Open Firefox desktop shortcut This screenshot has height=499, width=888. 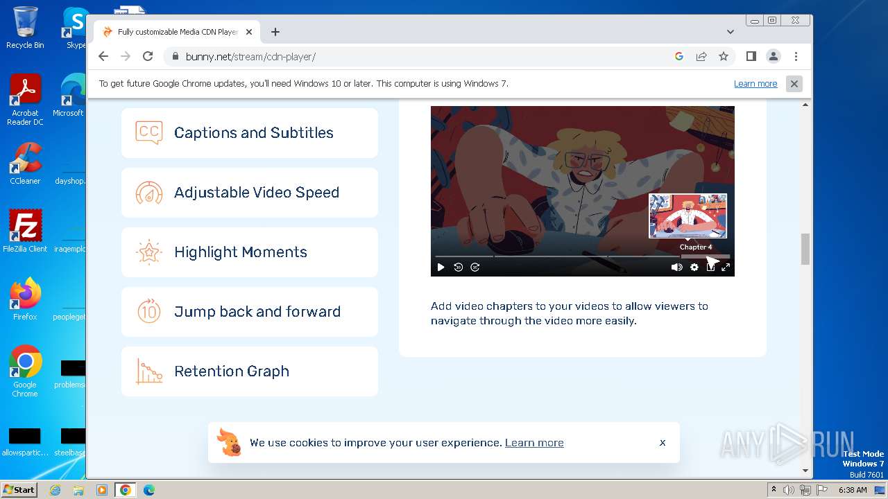tap(25, 299)
